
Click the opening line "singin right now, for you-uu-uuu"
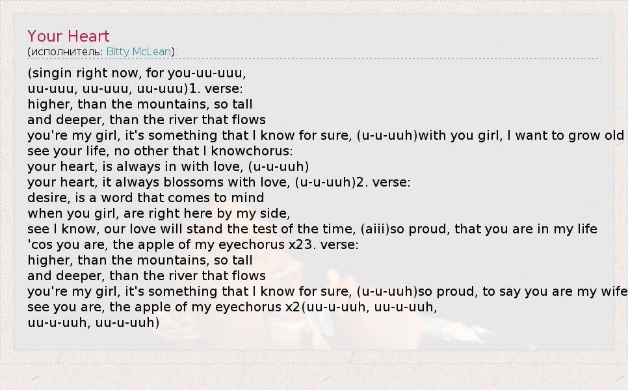[137, 73]
